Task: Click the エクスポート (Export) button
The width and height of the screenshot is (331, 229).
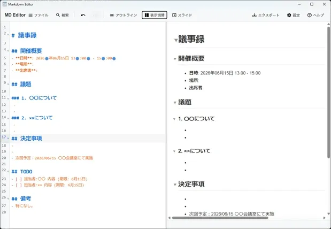Action: [266, 16]
